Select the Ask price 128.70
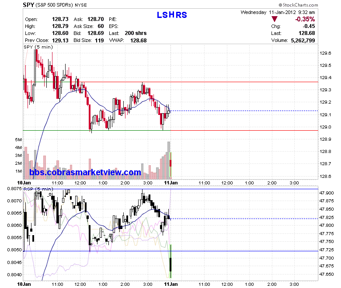341x288 pixels. pyautogui.click(x=96, y=19)
